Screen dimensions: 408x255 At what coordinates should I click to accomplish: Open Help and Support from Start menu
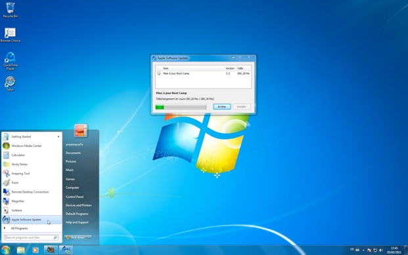(x=77, y=222)
